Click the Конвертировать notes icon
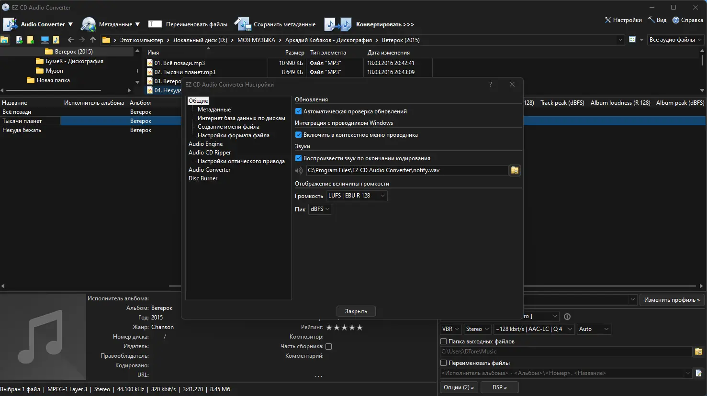This screenshot has width=707, height=396. click(x=338, y=24)
